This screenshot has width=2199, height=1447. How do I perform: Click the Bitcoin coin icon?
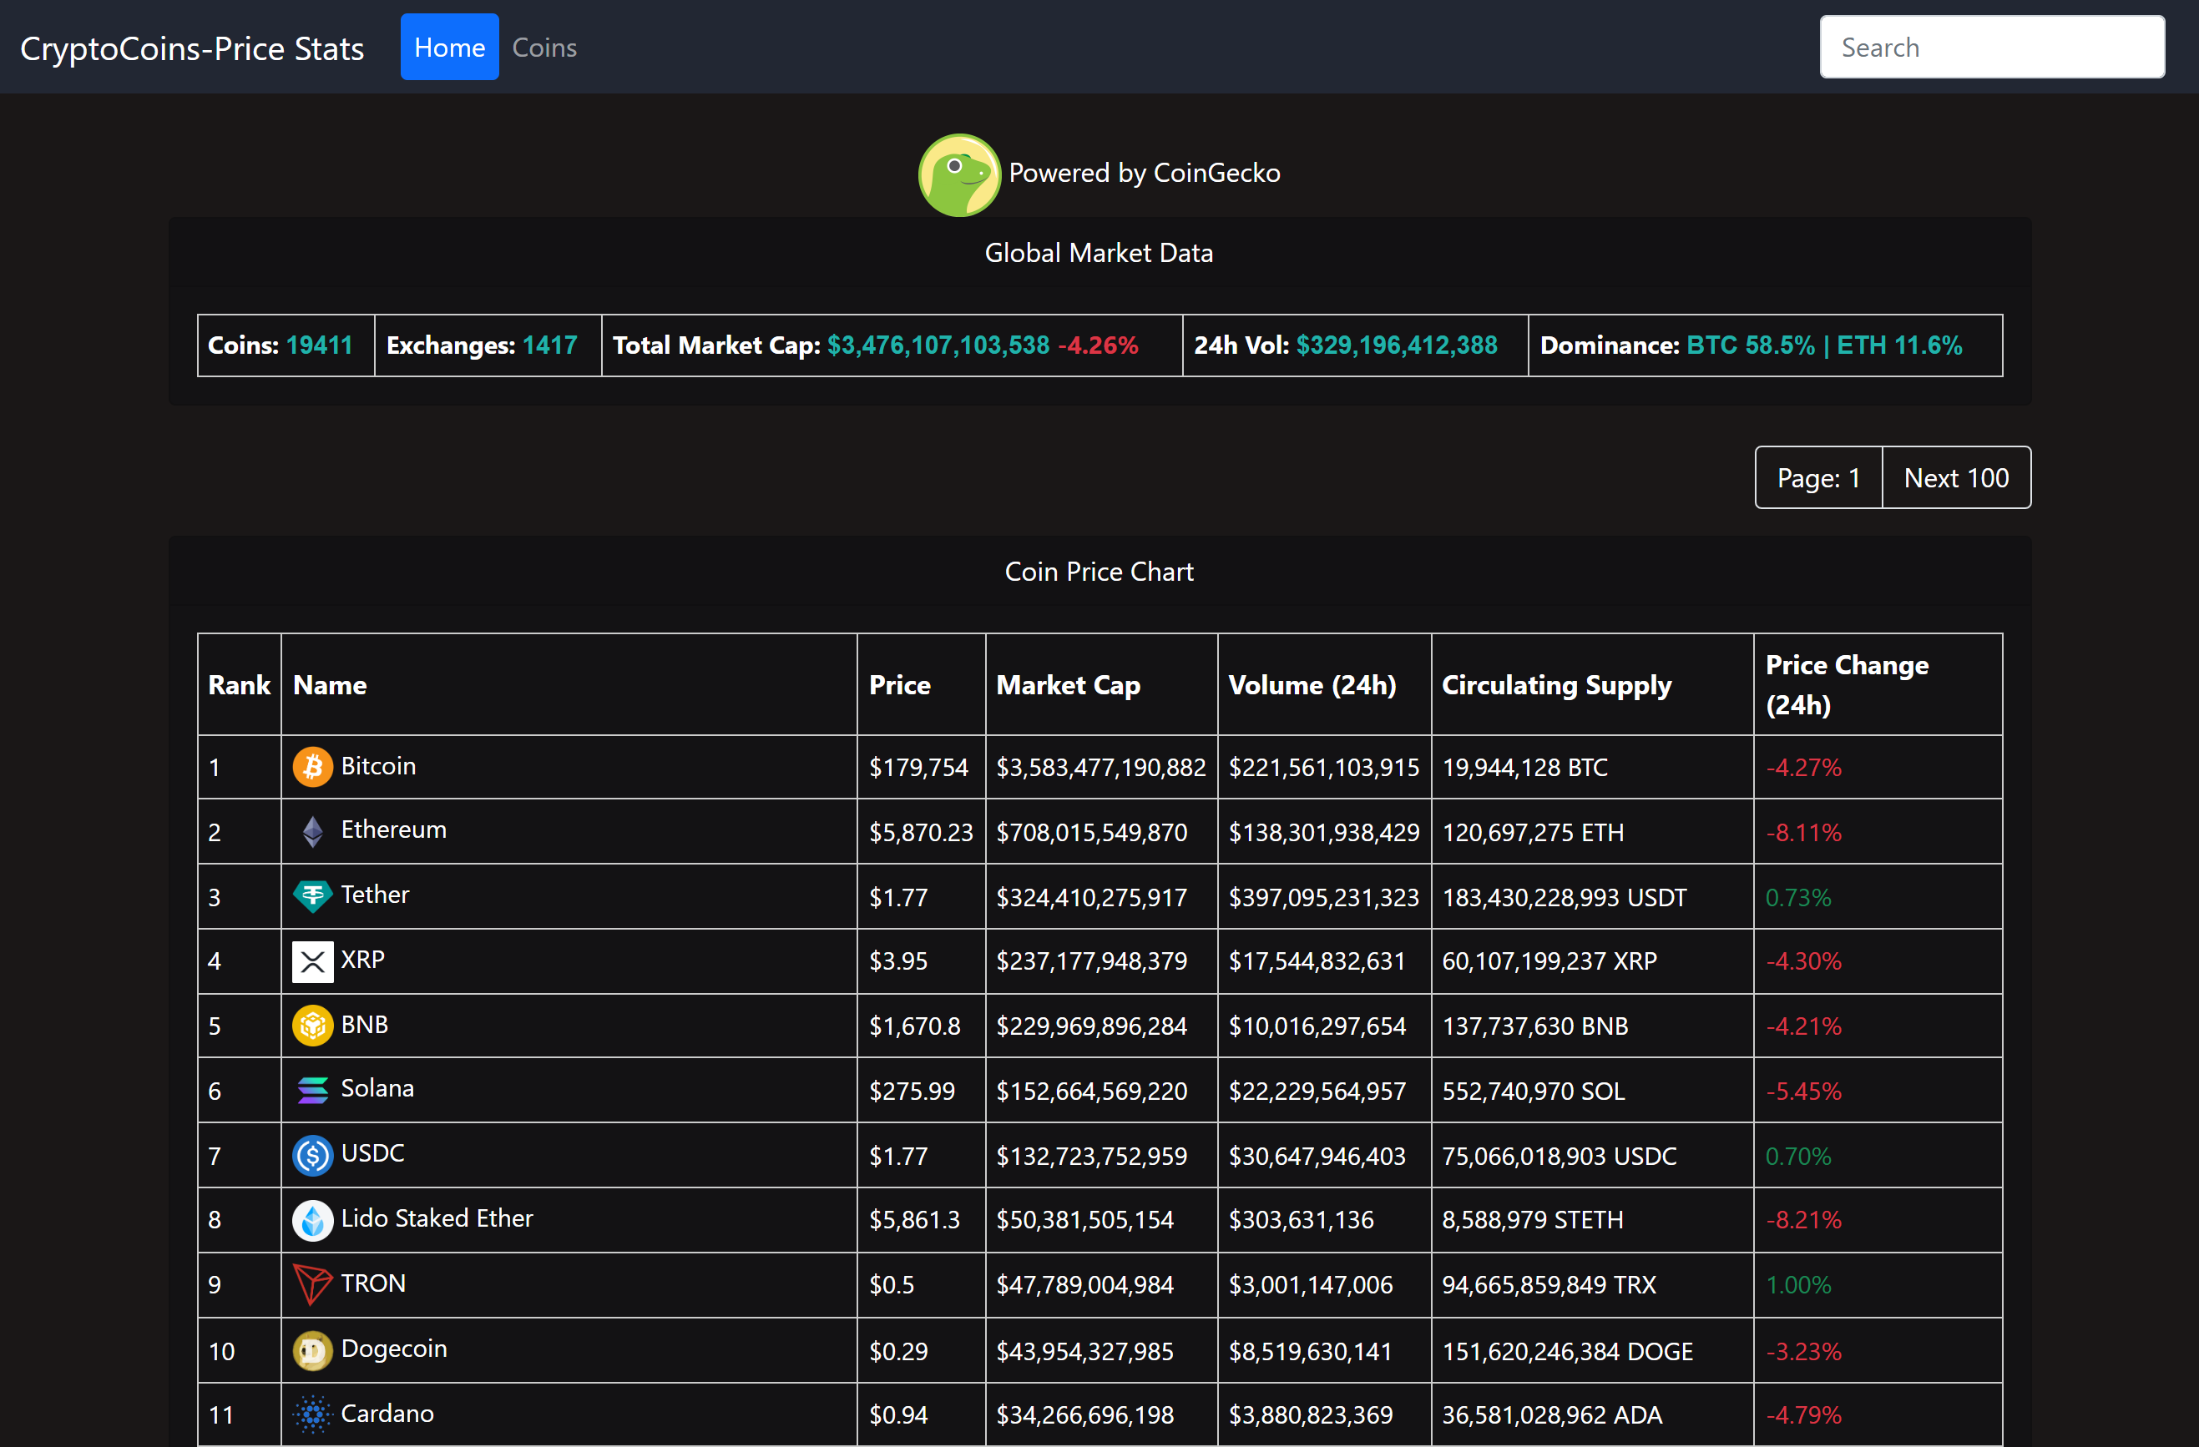coord(312,765)
